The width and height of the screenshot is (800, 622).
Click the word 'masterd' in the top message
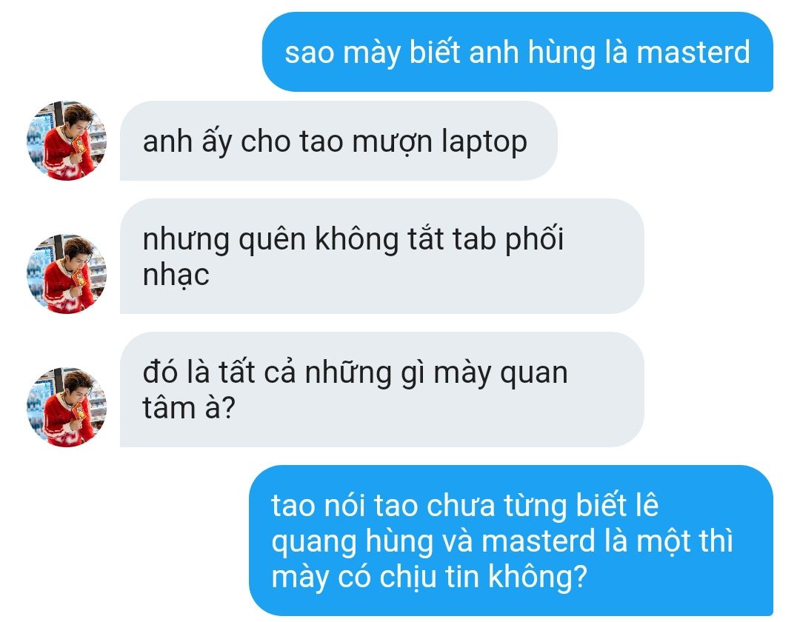coord(693,53)
